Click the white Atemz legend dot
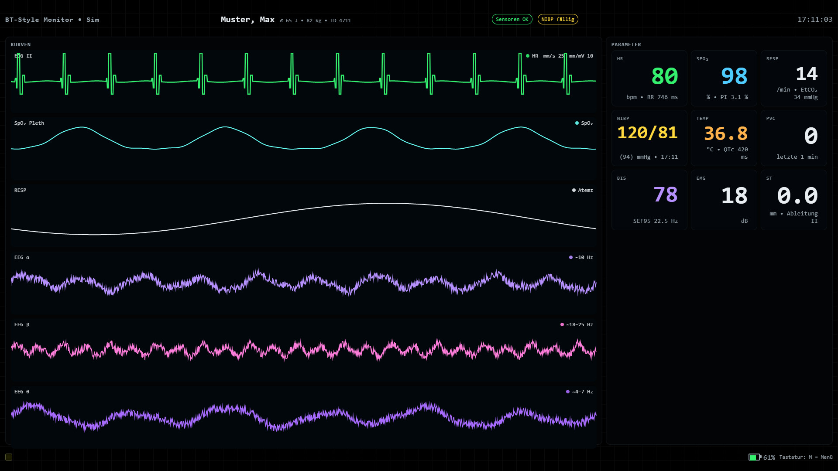The width and height of the screenshot is (838, 471). [x=574, y=190]
